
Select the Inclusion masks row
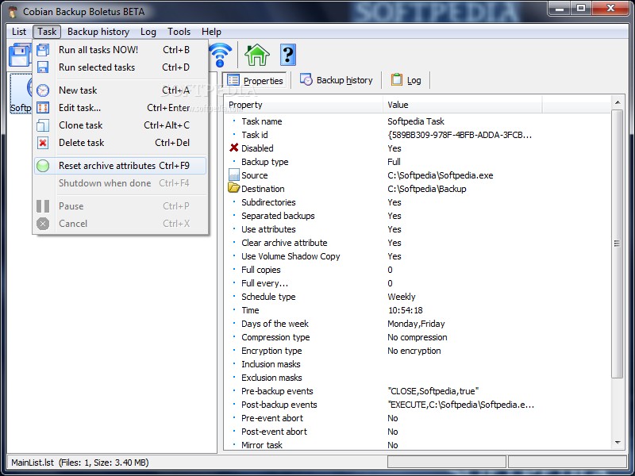[418, 364]
